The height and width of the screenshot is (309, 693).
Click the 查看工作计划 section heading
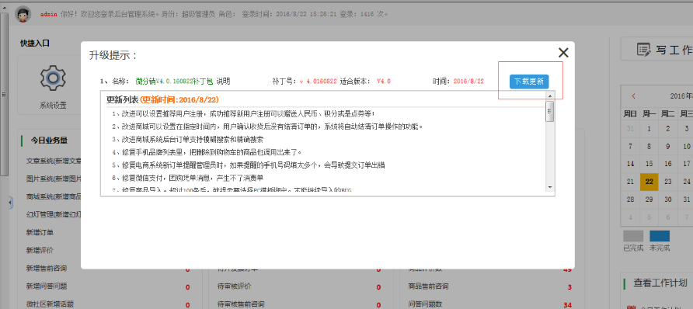pyautogui.click(x=660, y=283)
